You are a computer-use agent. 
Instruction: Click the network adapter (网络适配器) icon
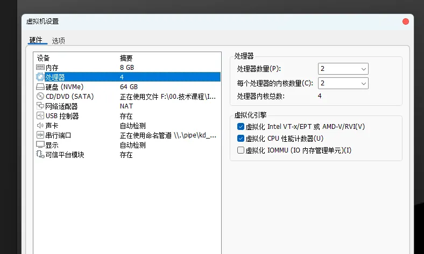(40, 106)
